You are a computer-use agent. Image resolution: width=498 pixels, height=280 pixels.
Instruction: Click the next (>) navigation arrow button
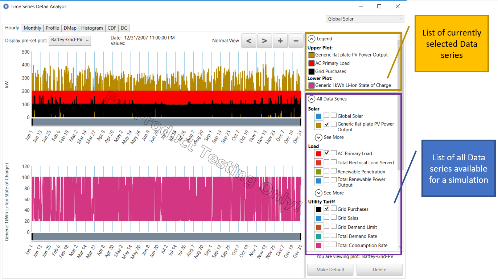264,41
